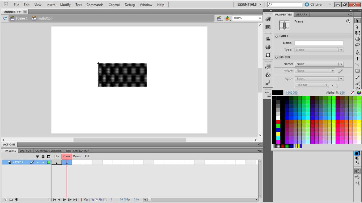Open the Align panel icon
The image size is (362, 203).
(268, 39)
